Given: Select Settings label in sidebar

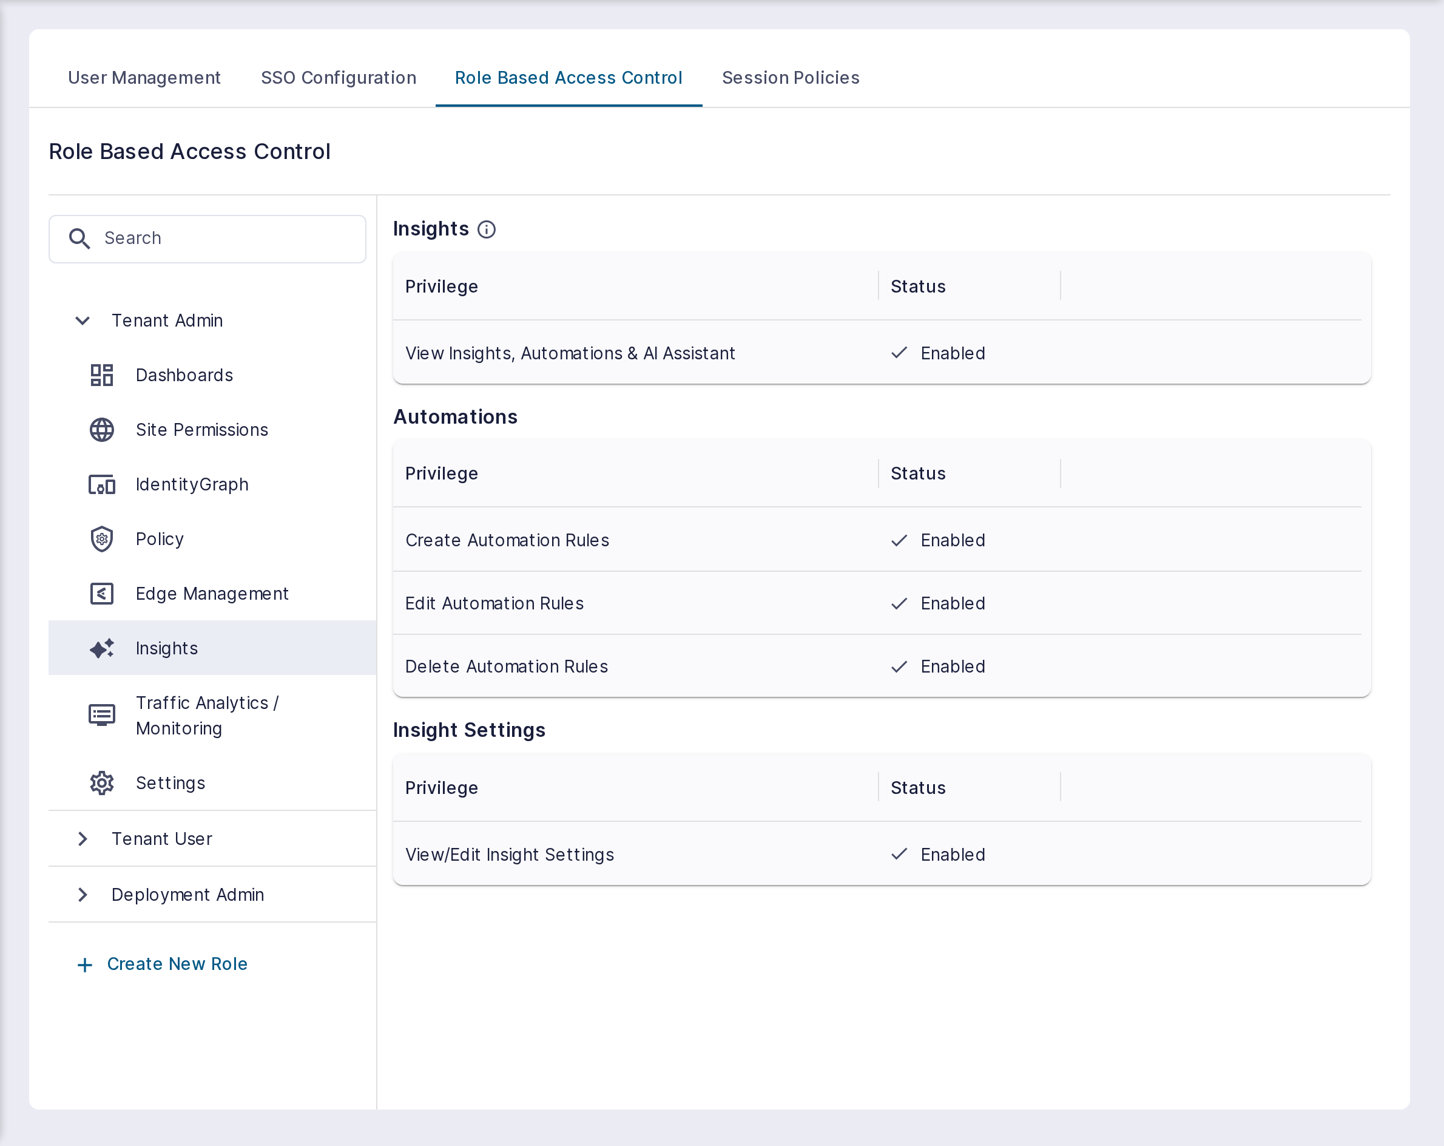Looking at the screenshot, I should click(x=170, y=783).
